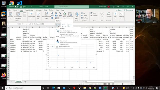Select cell containing Lithium
This screenshot has width=160, height=90.
(x=13, y=41)
